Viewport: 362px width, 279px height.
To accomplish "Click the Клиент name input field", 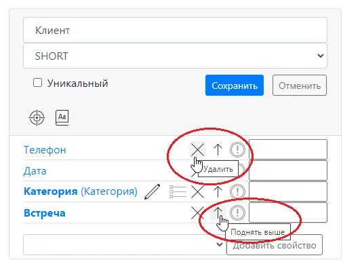I will tap(175, 30).
